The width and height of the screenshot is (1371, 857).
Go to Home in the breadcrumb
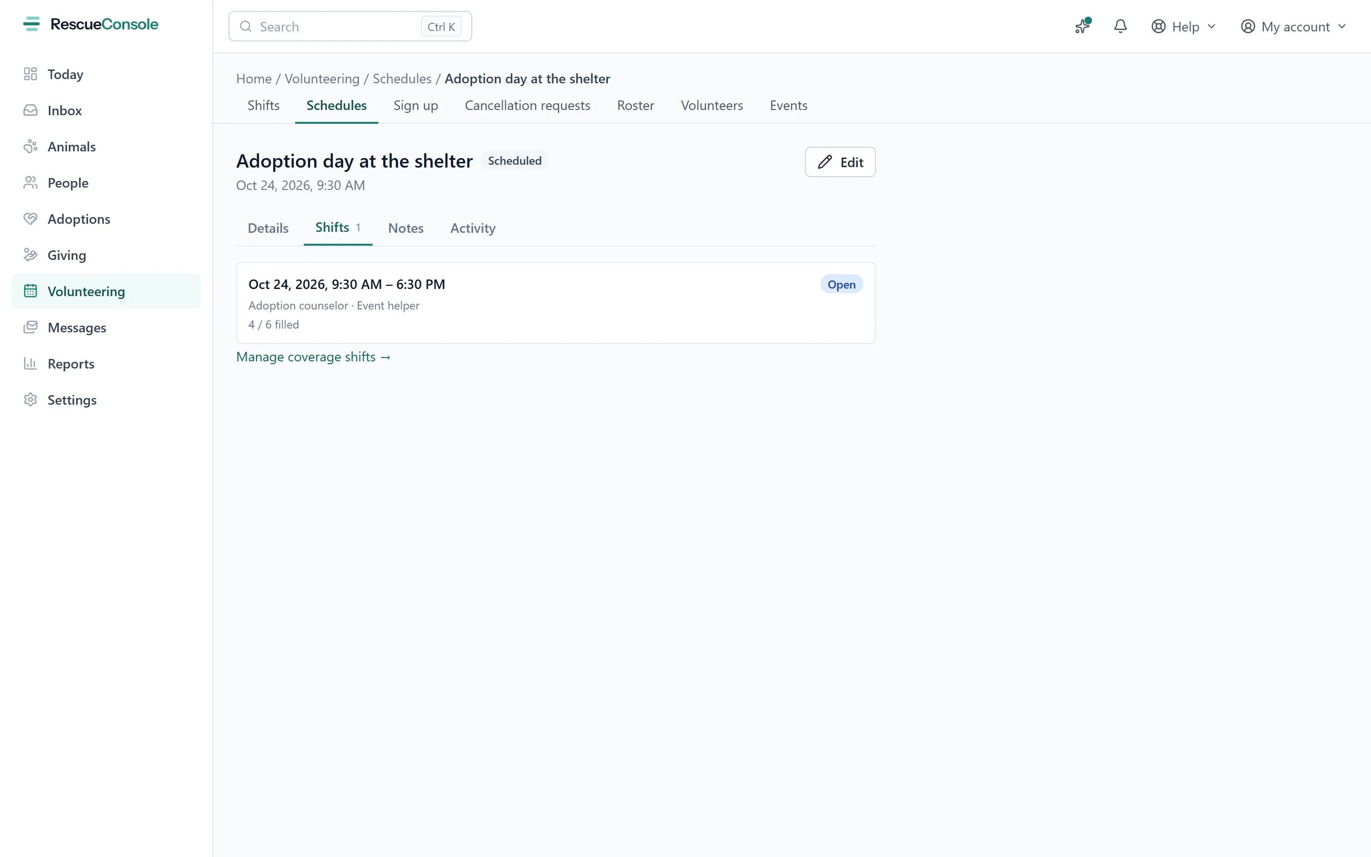(x=254, y=79)
